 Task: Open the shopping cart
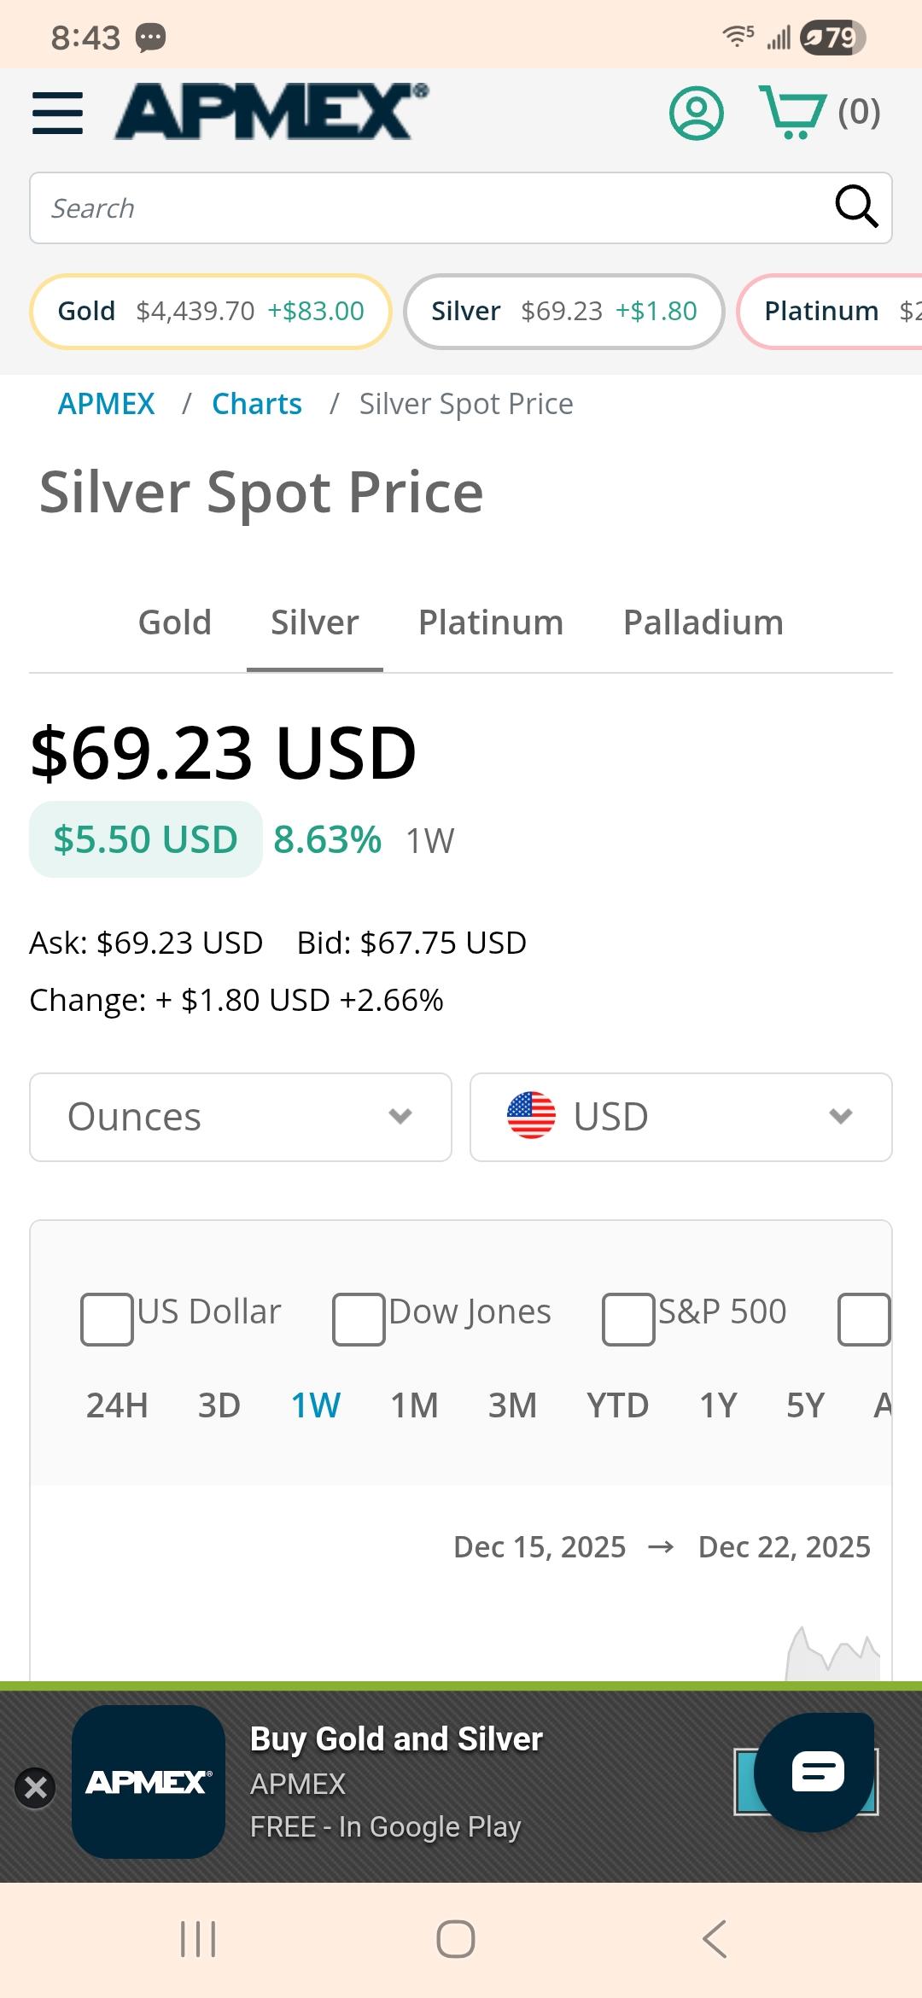click(x=794, y=113)
